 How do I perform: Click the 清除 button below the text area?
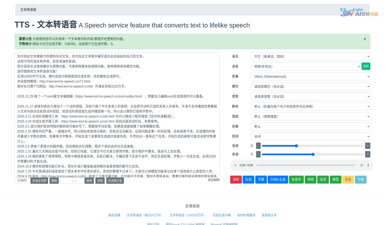point(100,181)
